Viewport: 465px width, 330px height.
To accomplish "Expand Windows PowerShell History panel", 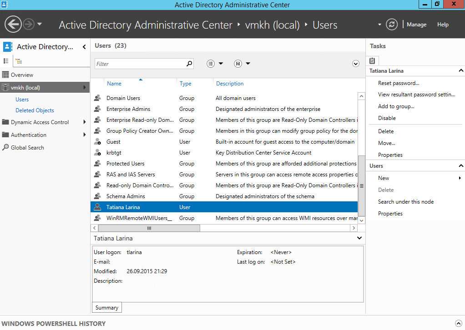I will tap(458, 323).
